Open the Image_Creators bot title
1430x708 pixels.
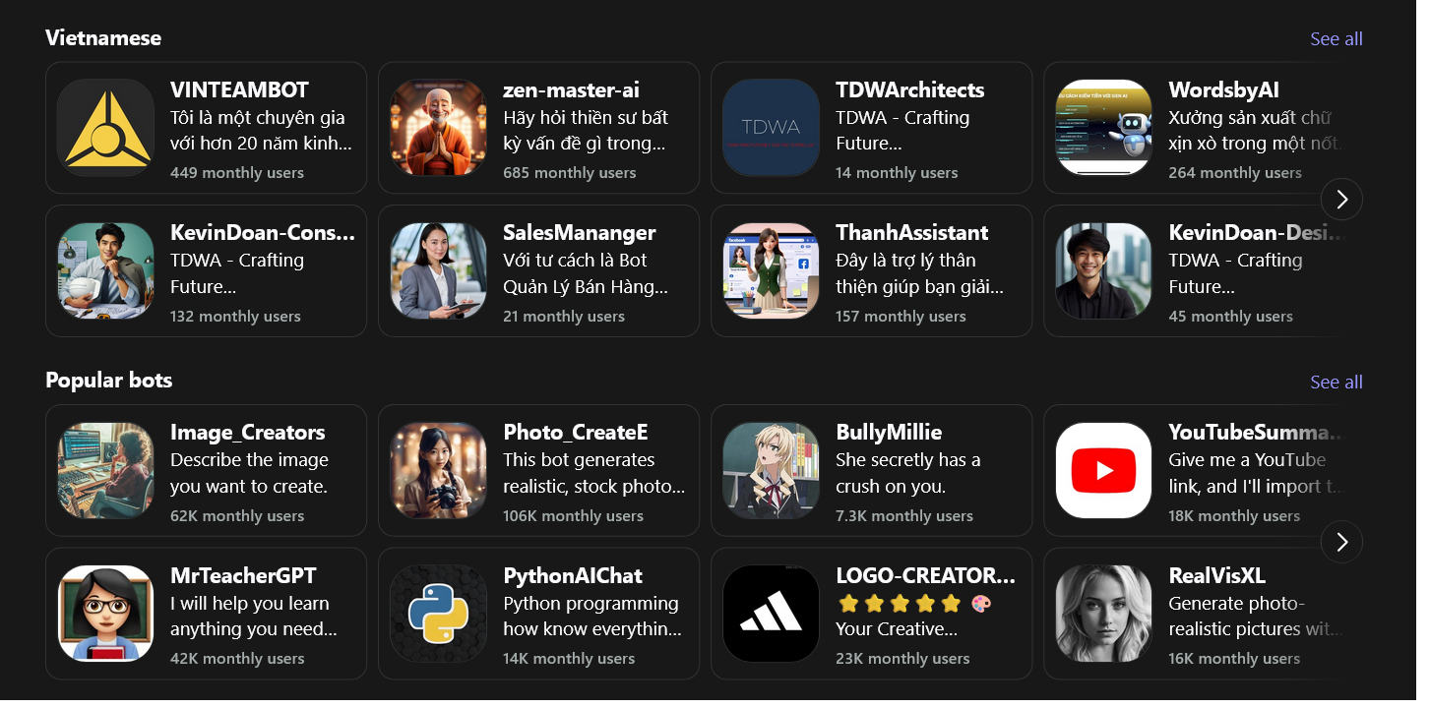(247, 433)
